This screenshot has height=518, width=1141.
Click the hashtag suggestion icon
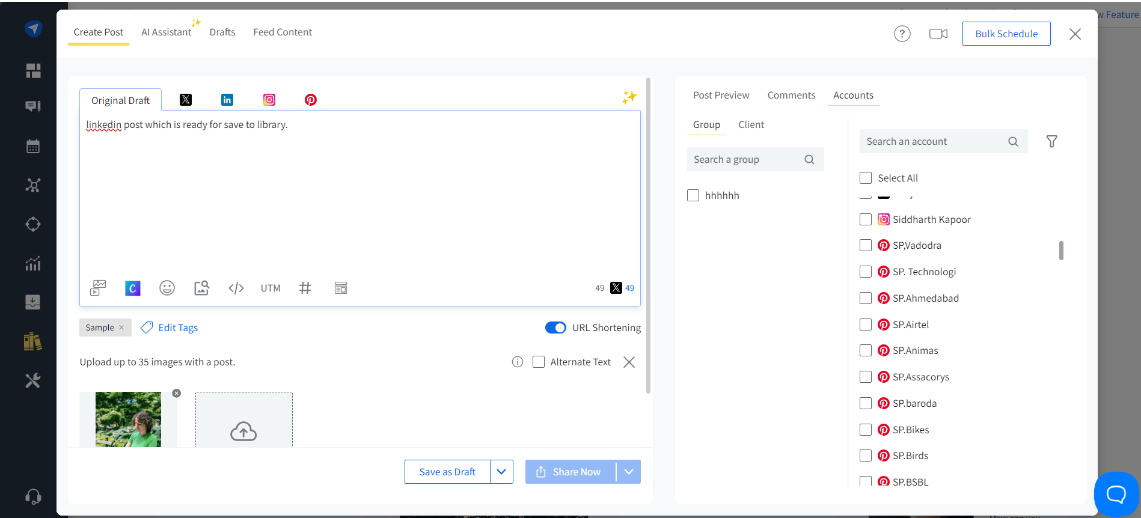coord(305,288)
